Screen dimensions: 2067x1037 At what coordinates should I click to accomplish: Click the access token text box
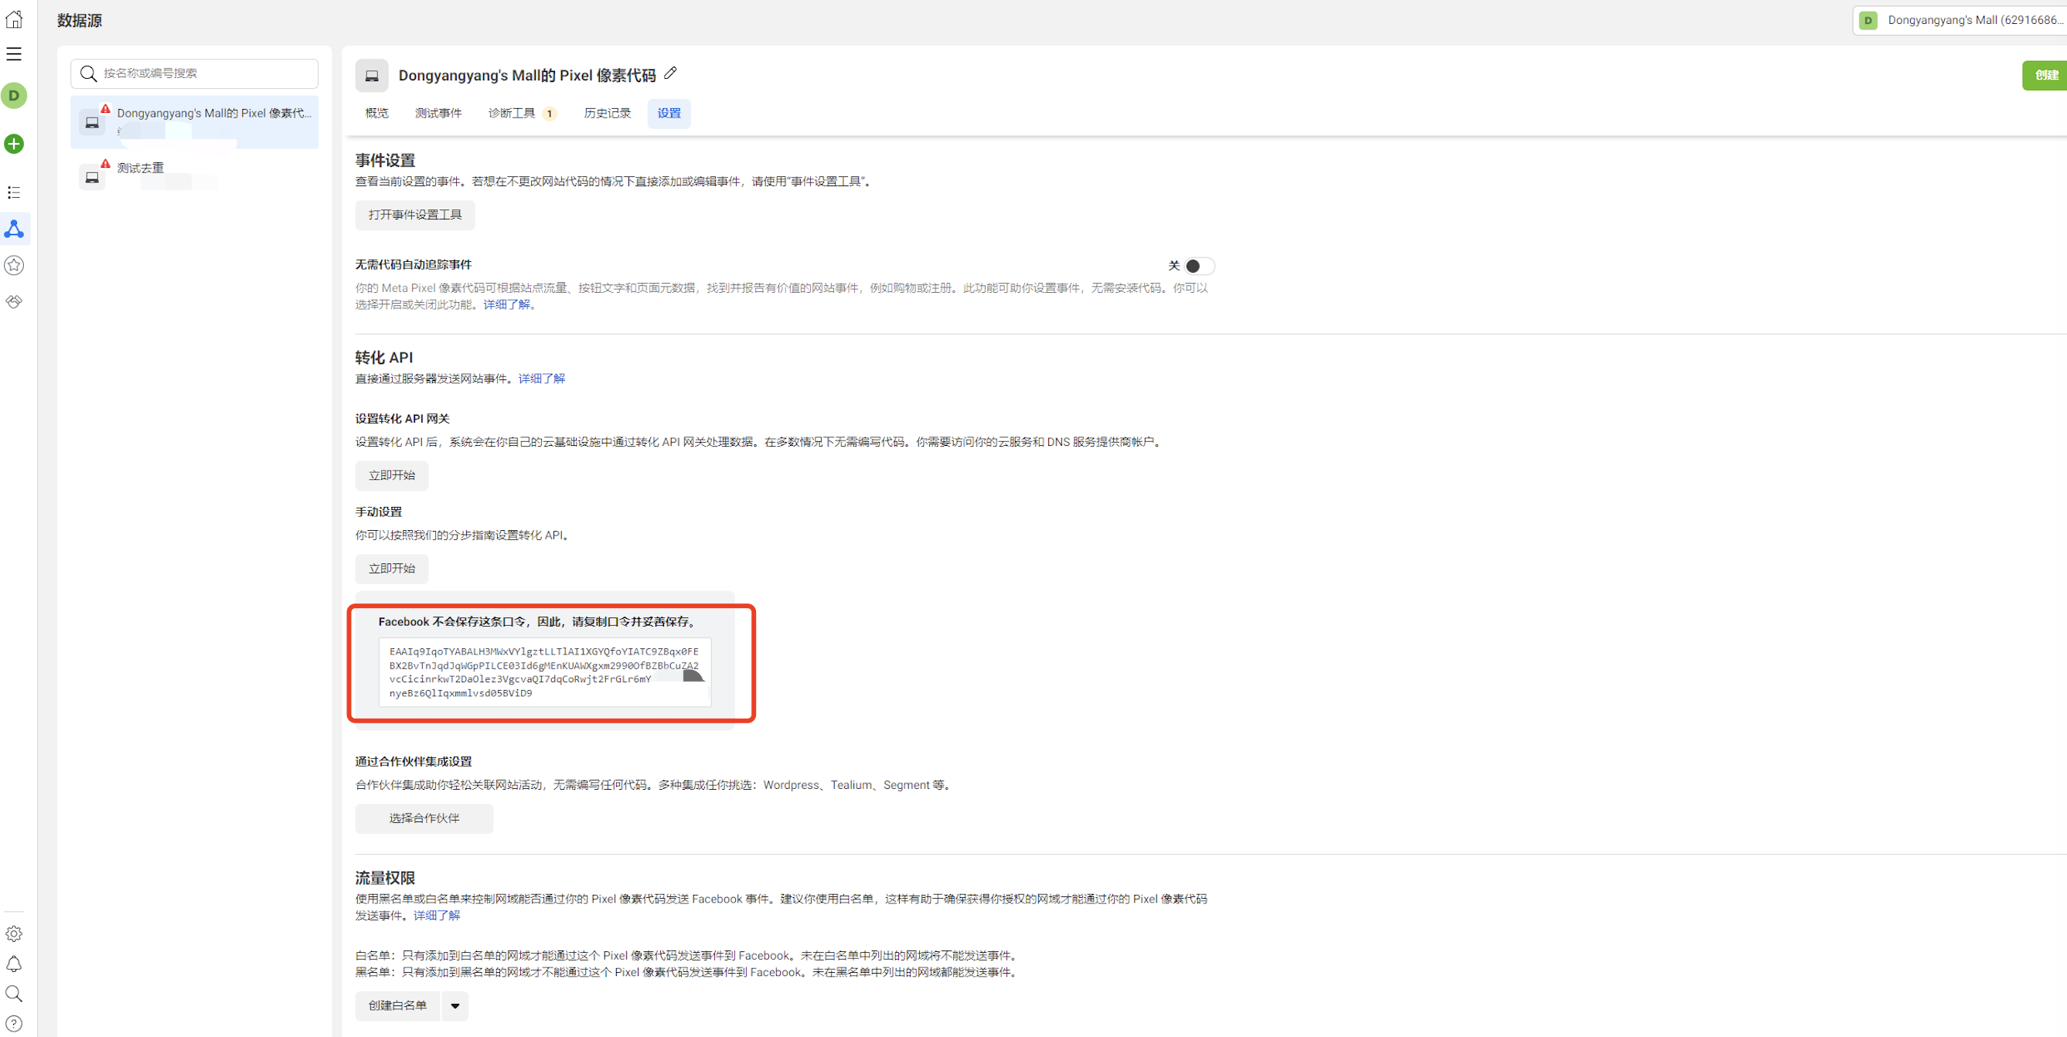click(544, 672)
